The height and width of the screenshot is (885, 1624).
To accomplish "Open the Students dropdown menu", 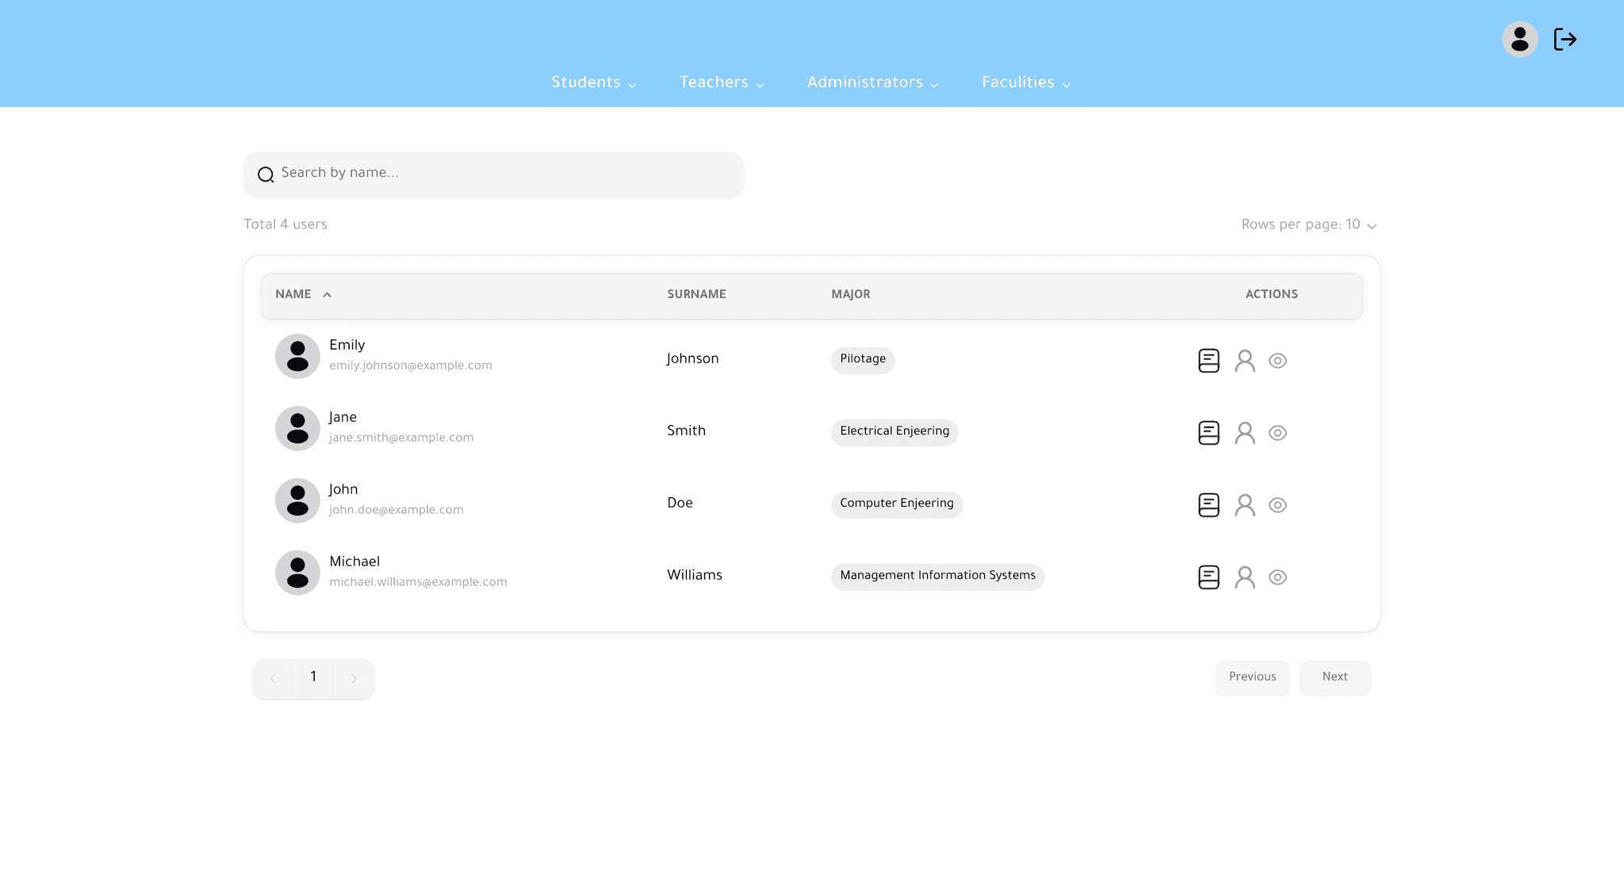I will [x=593, y=82].
